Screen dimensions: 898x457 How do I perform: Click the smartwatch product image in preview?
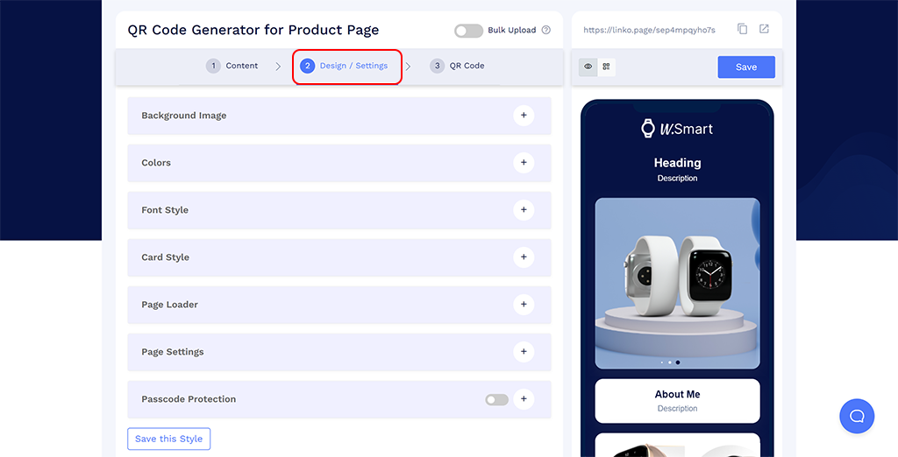coord(677,282)
